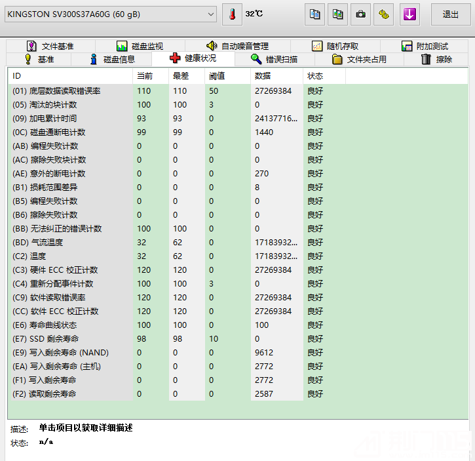Viewport: 475px width, 461px height.
Task: Click the 最差 column header
Action: [x=187, y=76]
